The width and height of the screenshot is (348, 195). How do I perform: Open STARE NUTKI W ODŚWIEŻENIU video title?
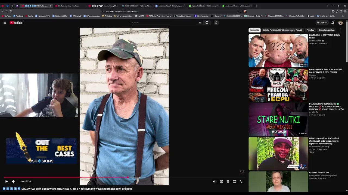pos(327,106)
